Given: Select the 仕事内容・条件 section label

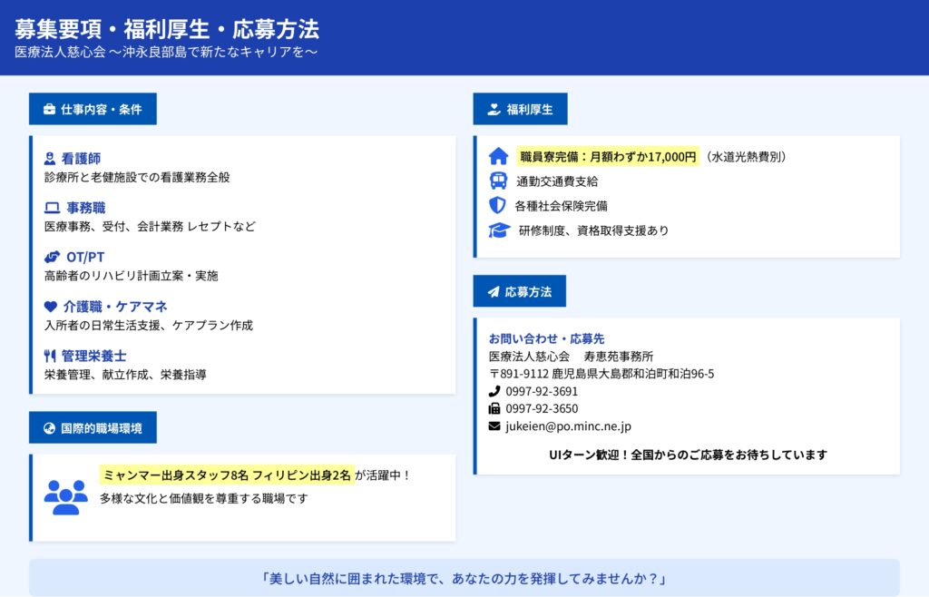Looking at the screenshot, I should (93, 109).
